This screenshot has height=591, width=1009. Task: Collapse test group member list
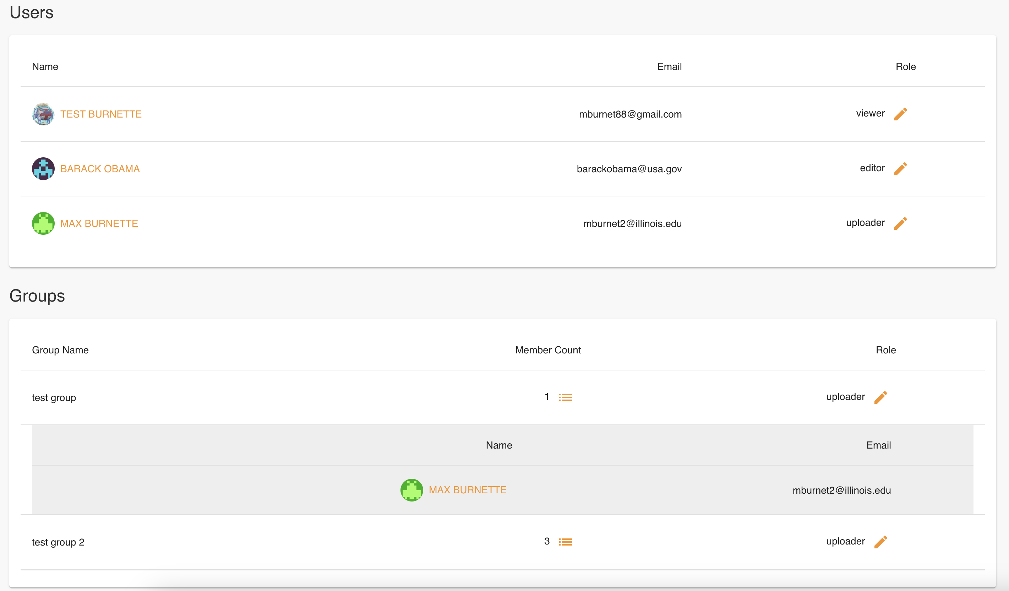(565, 397)
